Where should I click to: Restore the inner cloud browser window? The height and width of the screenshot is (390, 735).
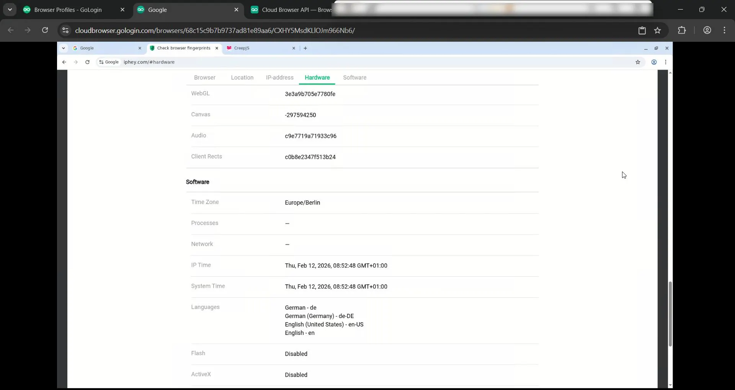point(656,48)
